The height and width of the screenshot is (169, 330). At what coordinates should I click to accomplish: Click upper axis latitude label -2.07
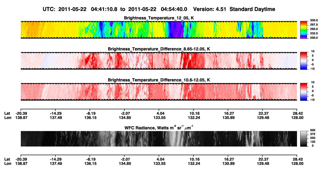[124, 113]
